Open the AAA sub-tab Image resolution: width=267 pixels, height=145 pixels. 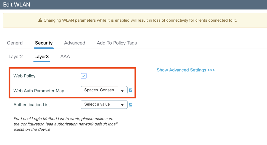65,56
